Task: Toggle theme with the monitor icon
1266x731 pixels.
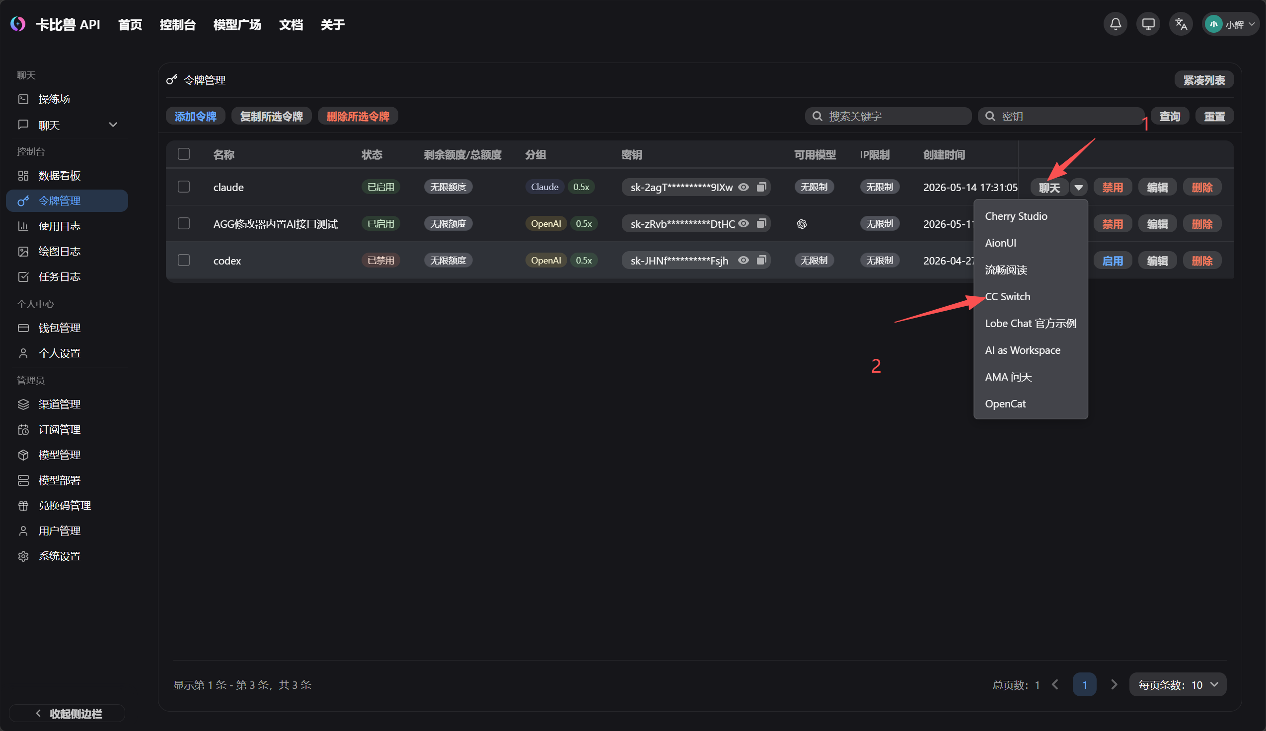Action: click(x=1148, y=24)
